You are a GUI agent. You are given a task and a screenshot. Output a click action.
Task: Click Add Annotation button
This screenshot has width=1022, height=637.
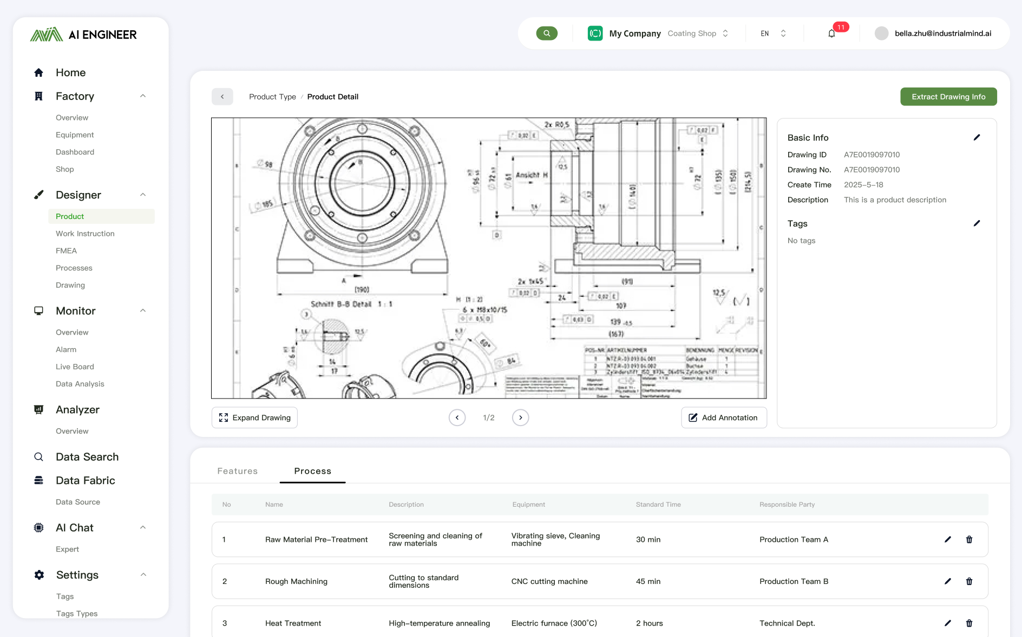click(724, 417)
